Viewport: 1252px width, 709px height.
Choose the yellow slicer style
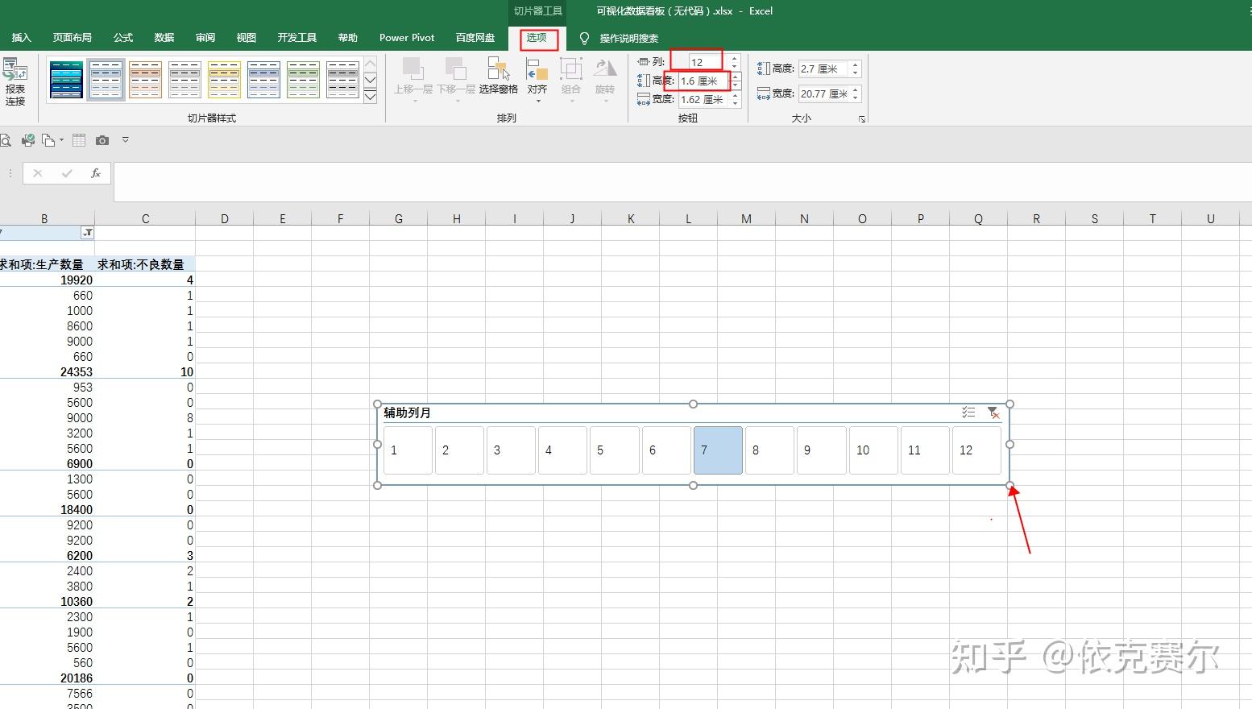click(x=224, y=80)
